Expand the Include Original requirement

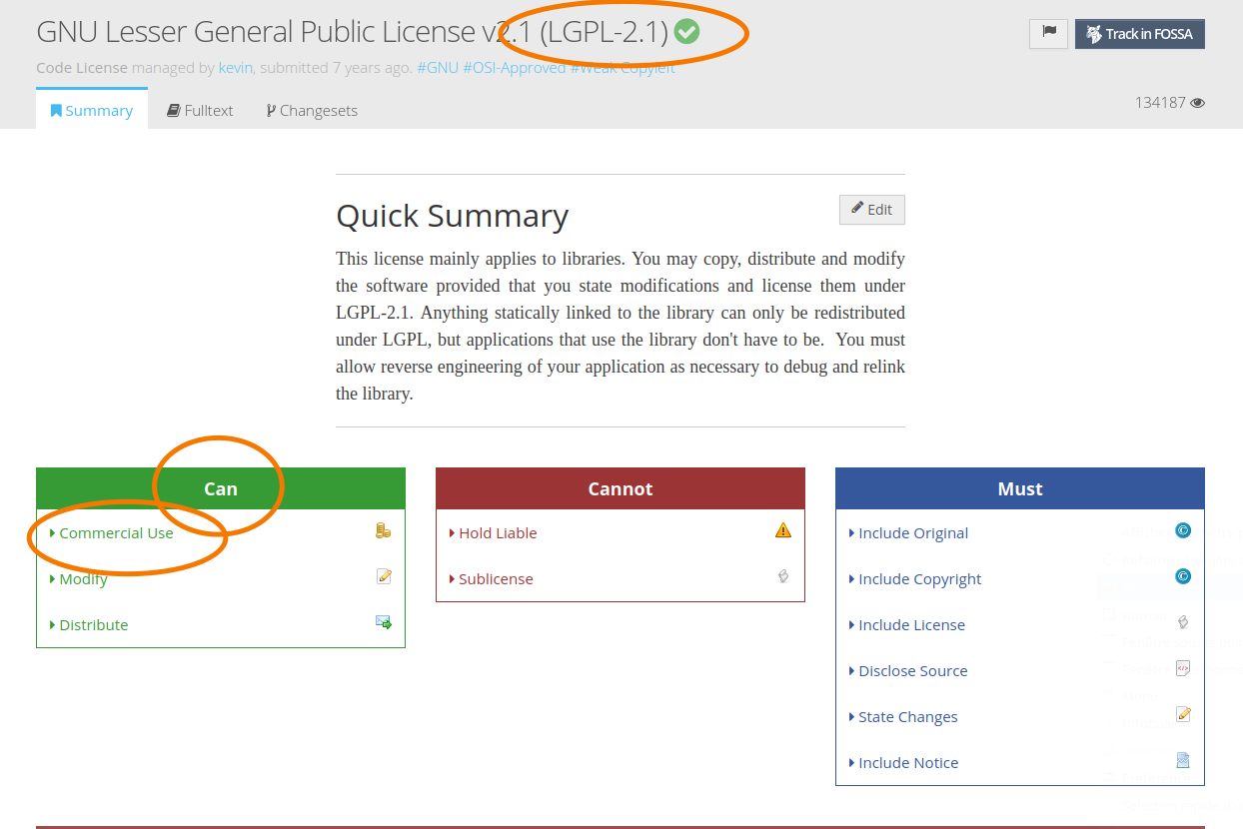[x=909, y=533]
